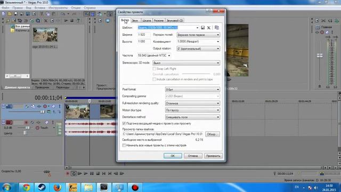The height and width of the screenshot is (192, 341).
Task: Click the Применить button
Action: (x=213, y=156)
